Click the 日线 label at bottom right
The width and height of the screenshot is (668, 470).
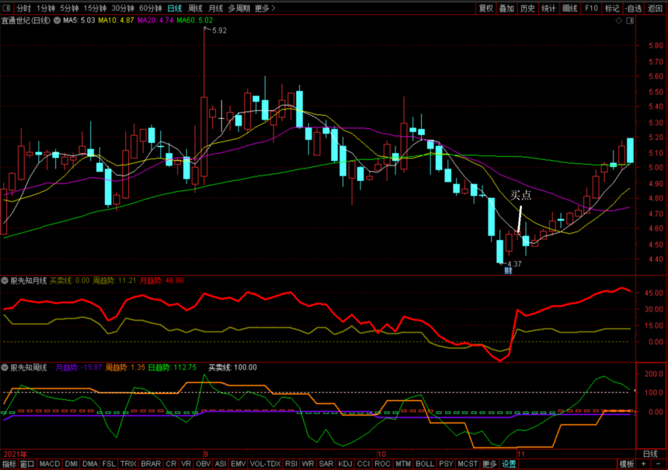[651, 454]
